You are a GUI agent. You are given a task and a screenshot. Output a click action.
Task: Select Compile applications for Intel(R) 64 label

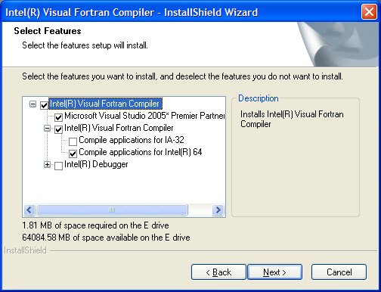pyautogui.click(x=141, y=152)
